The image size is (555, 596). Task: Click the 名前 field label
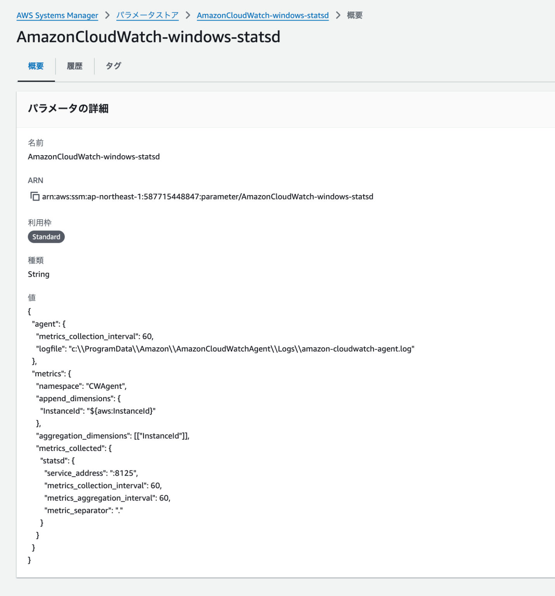(35, 142)
